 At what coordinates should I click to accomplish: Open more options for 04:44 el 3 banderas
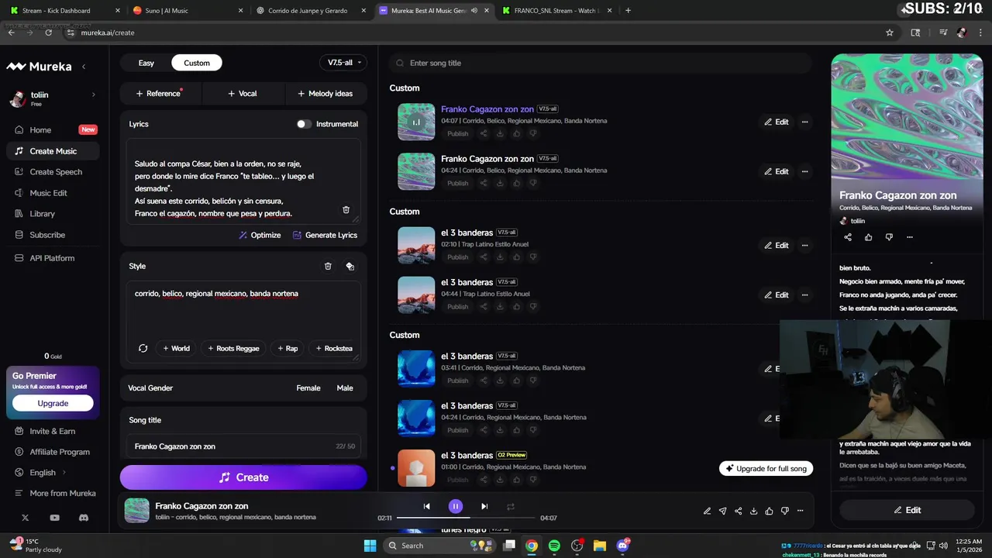804,294
